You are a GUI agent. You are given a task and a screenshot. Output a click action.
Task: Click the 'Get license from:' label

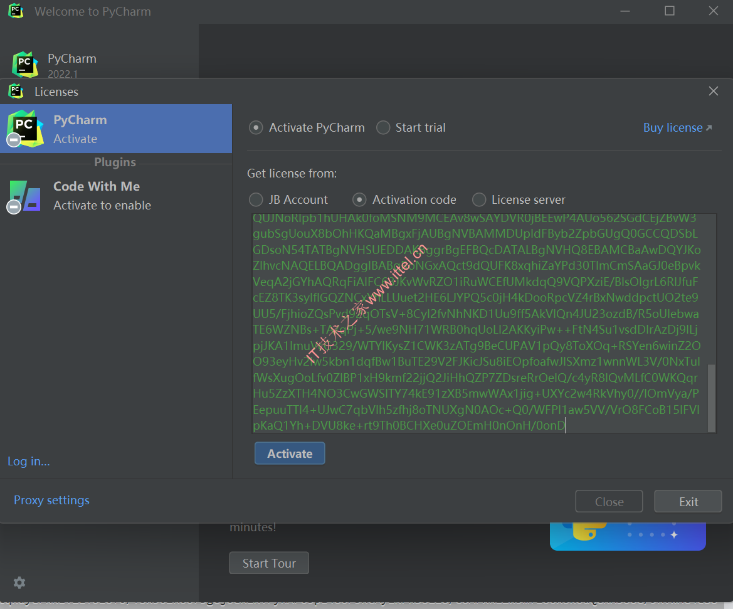[x=292, y=174]
